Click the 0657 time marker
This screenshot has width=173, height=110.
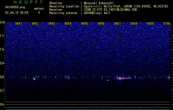pos(117,24)
